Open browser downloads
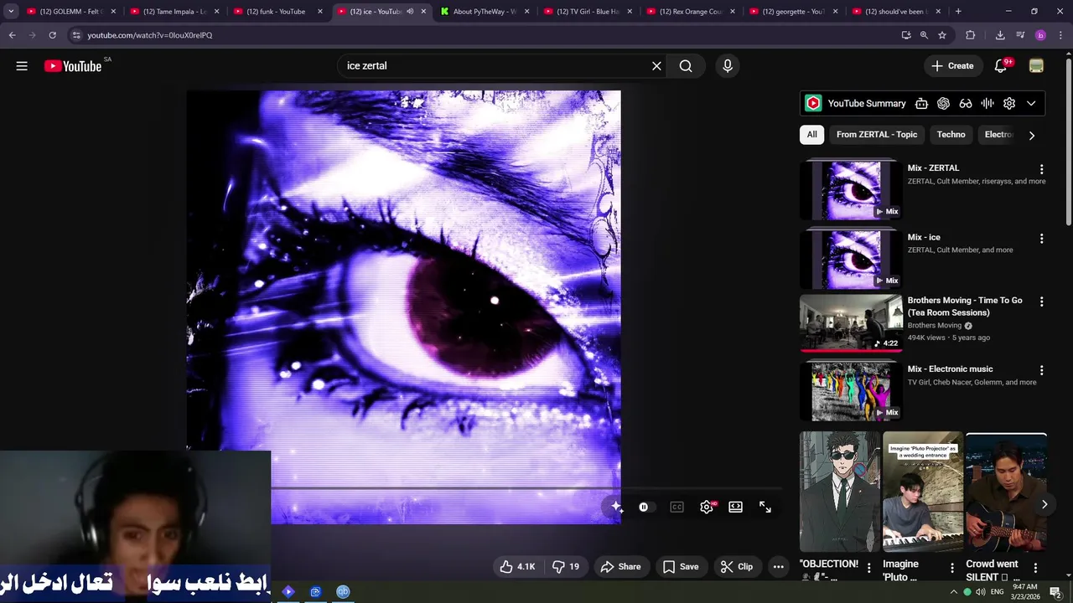The height and width of the screenshot is (603, 1073). [x=1000, y=35]
